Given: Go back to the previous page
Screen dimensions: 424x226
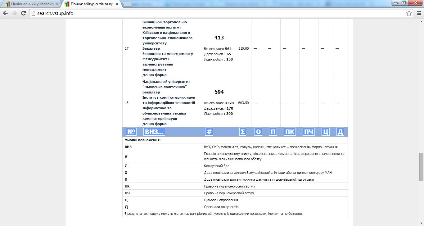Looking at the screenshot, I should [5, 13].
